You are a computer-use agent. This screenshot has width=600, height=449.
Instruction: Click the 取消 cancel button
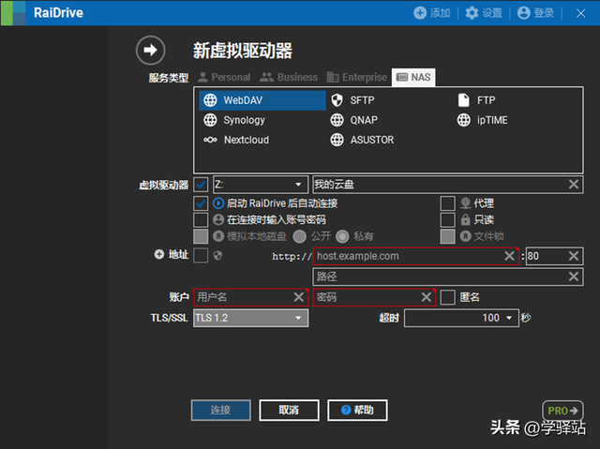coord(289,411)
